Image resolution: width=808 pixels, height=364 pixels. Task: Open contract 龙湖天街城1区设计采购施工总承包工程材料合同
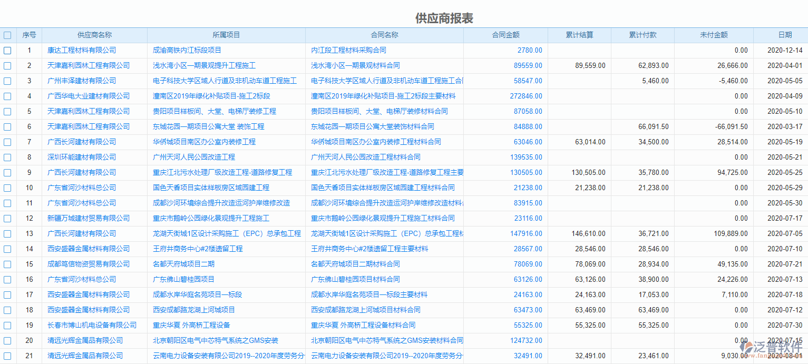(x=386, y=233)
